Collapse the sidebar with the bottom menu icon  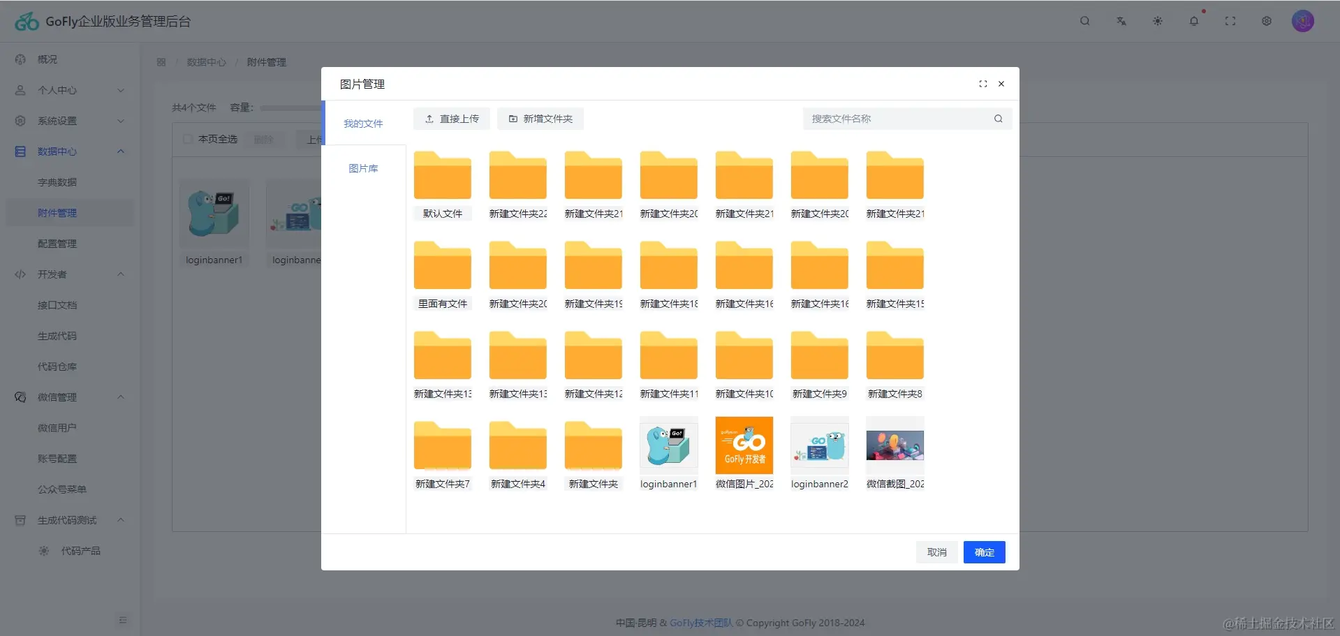click(123, 620)
